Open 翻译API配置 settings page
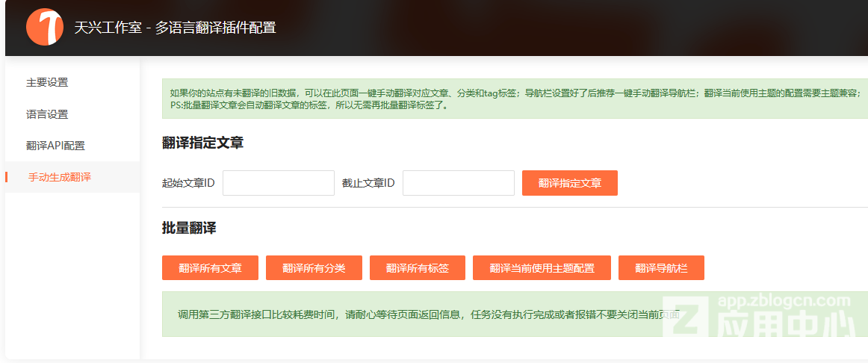The image size is (868, 363). pyautogui.click(x=55, y=146)
